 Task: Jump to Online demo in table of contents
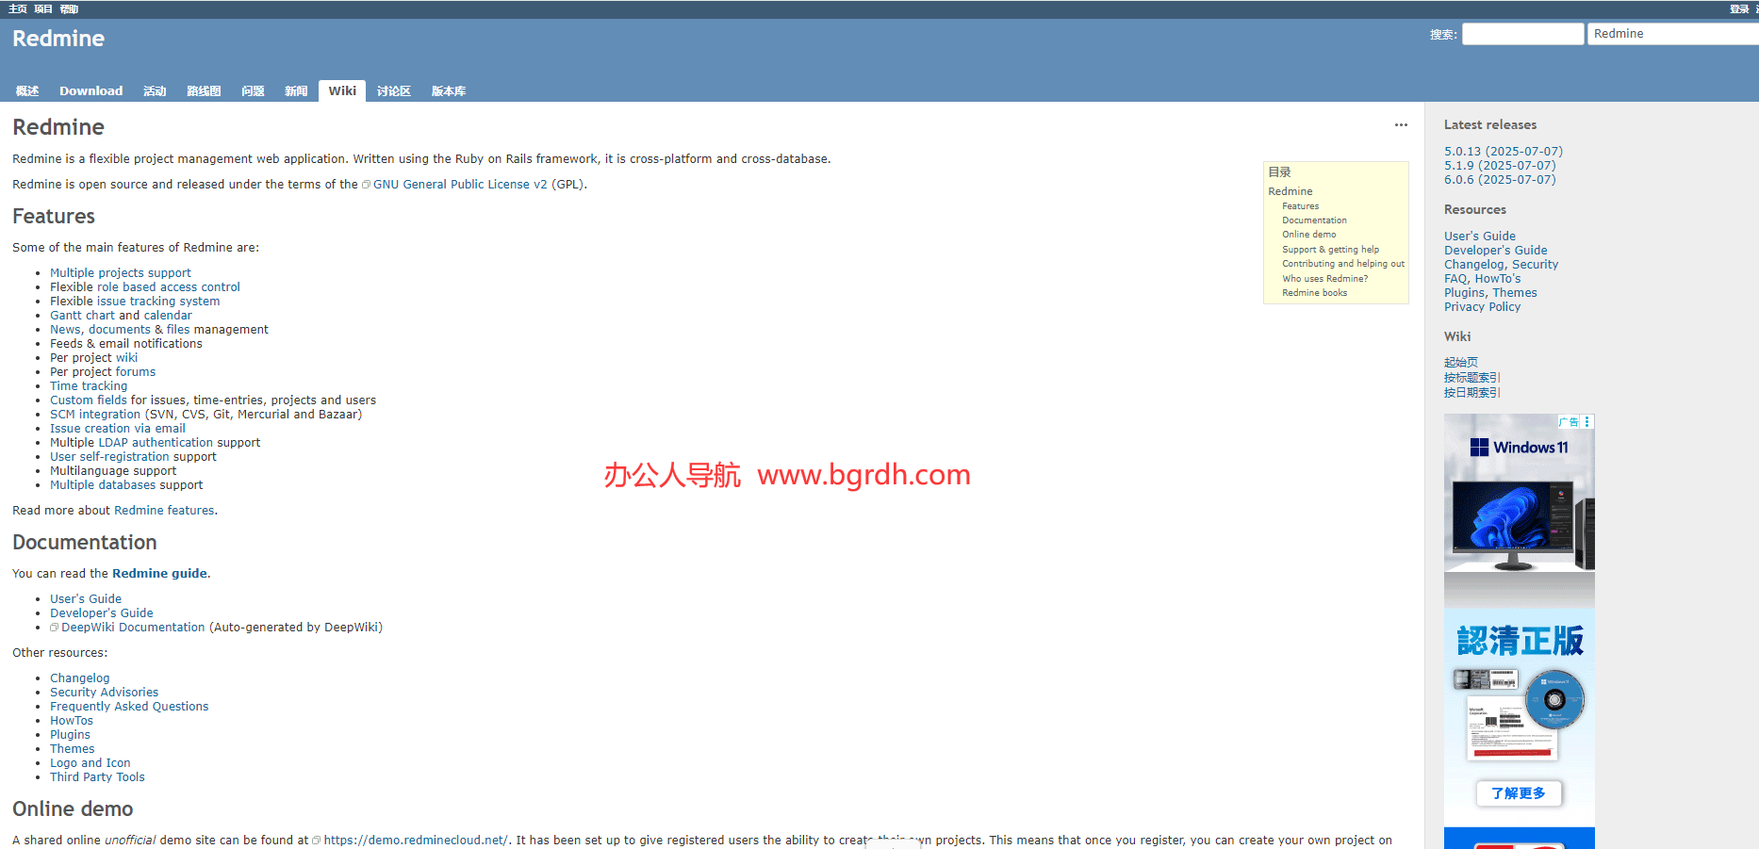[x=1308, y=235]
